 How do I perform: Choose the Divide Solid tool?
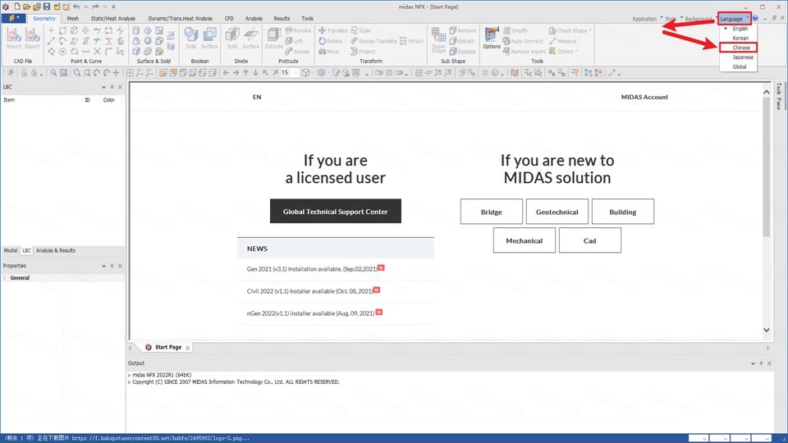(x=232, y=39)
